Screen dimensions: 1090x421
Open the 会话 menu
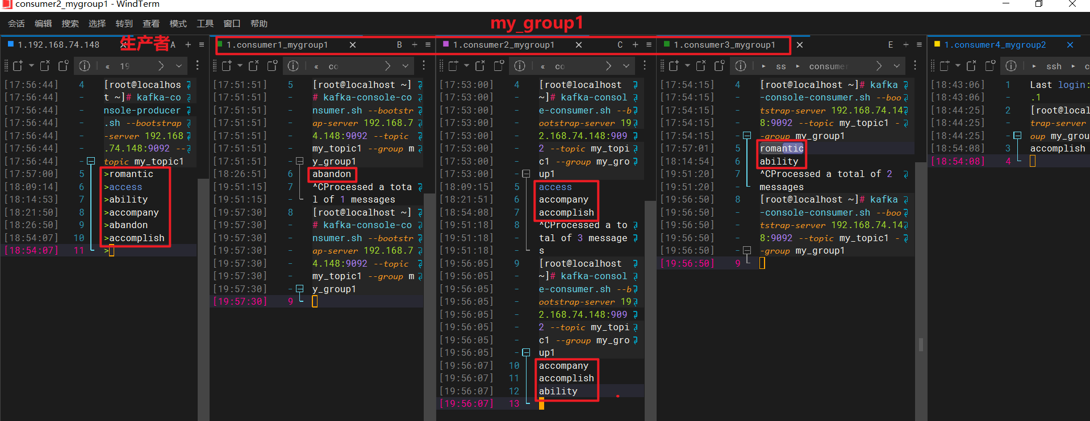pos(16,23)
